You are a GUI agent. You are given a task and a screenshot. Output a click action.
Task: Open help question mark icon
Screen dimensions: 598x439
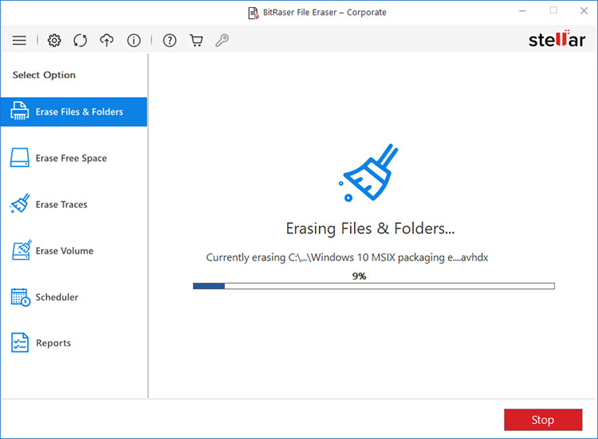point(170,40)
